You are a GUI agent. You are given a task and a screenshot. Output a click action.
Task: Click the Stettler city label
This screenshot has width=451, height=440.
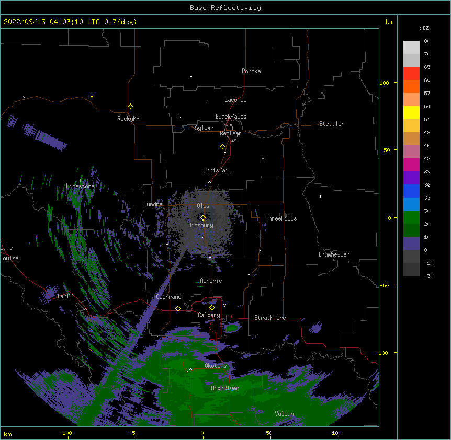332,124
